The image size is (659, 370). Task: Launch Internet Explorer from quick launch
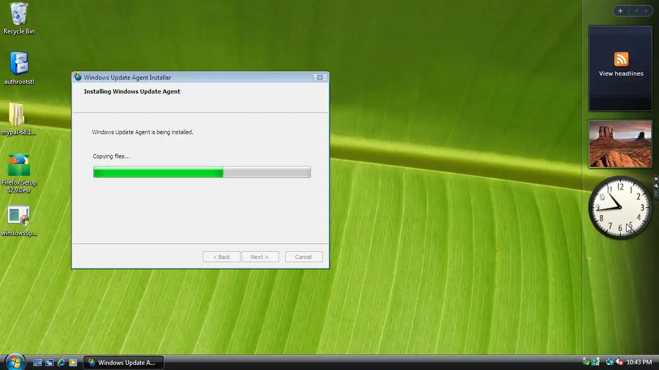coord(61,362)
